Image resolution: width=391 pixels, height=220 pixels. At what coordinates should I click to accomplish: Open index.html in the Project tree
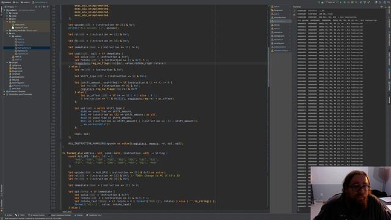[19, 24]
